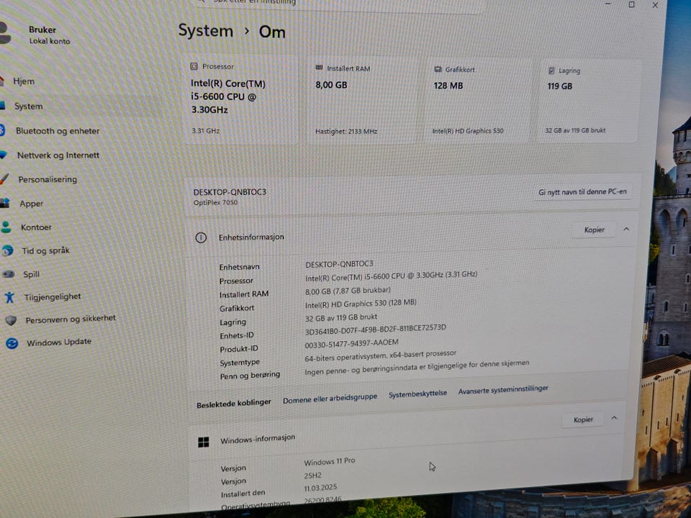Click 8,00 GB (7,87 GB brukbar) value
This screenshot has width=691, height=518.
click(348, 291)
